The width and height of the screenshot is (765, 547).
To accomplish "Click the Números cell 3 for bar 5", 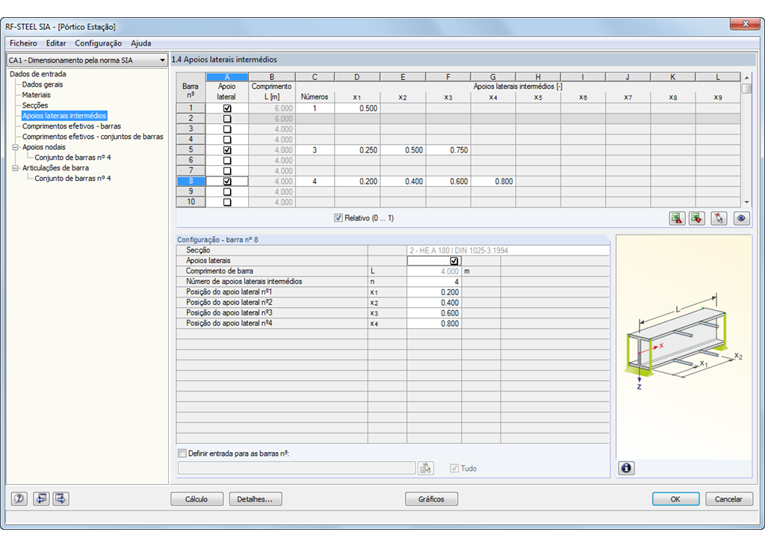I will coord(315,150).
